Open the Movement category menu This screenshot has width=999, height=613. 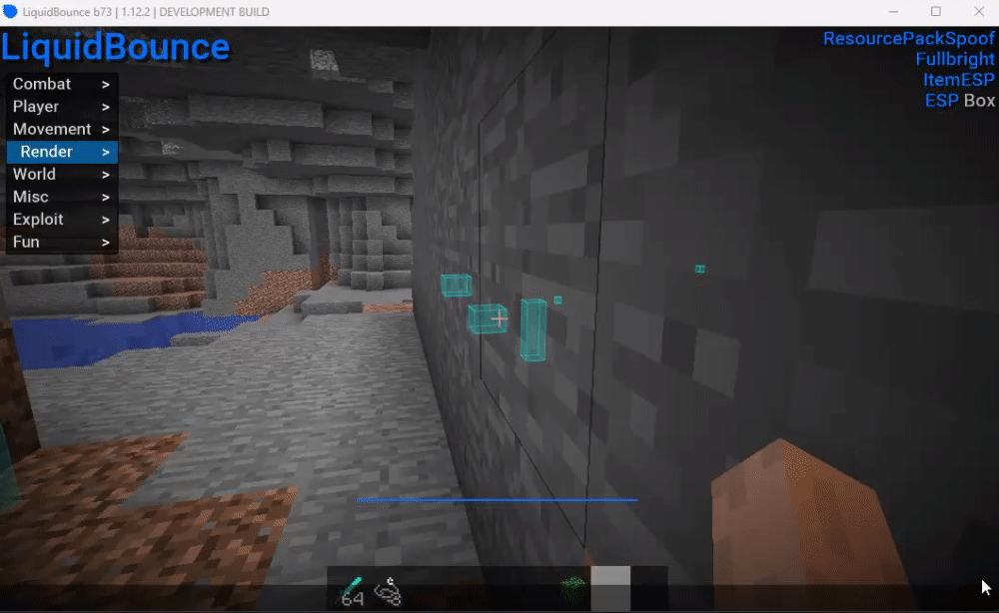[62, 129]
